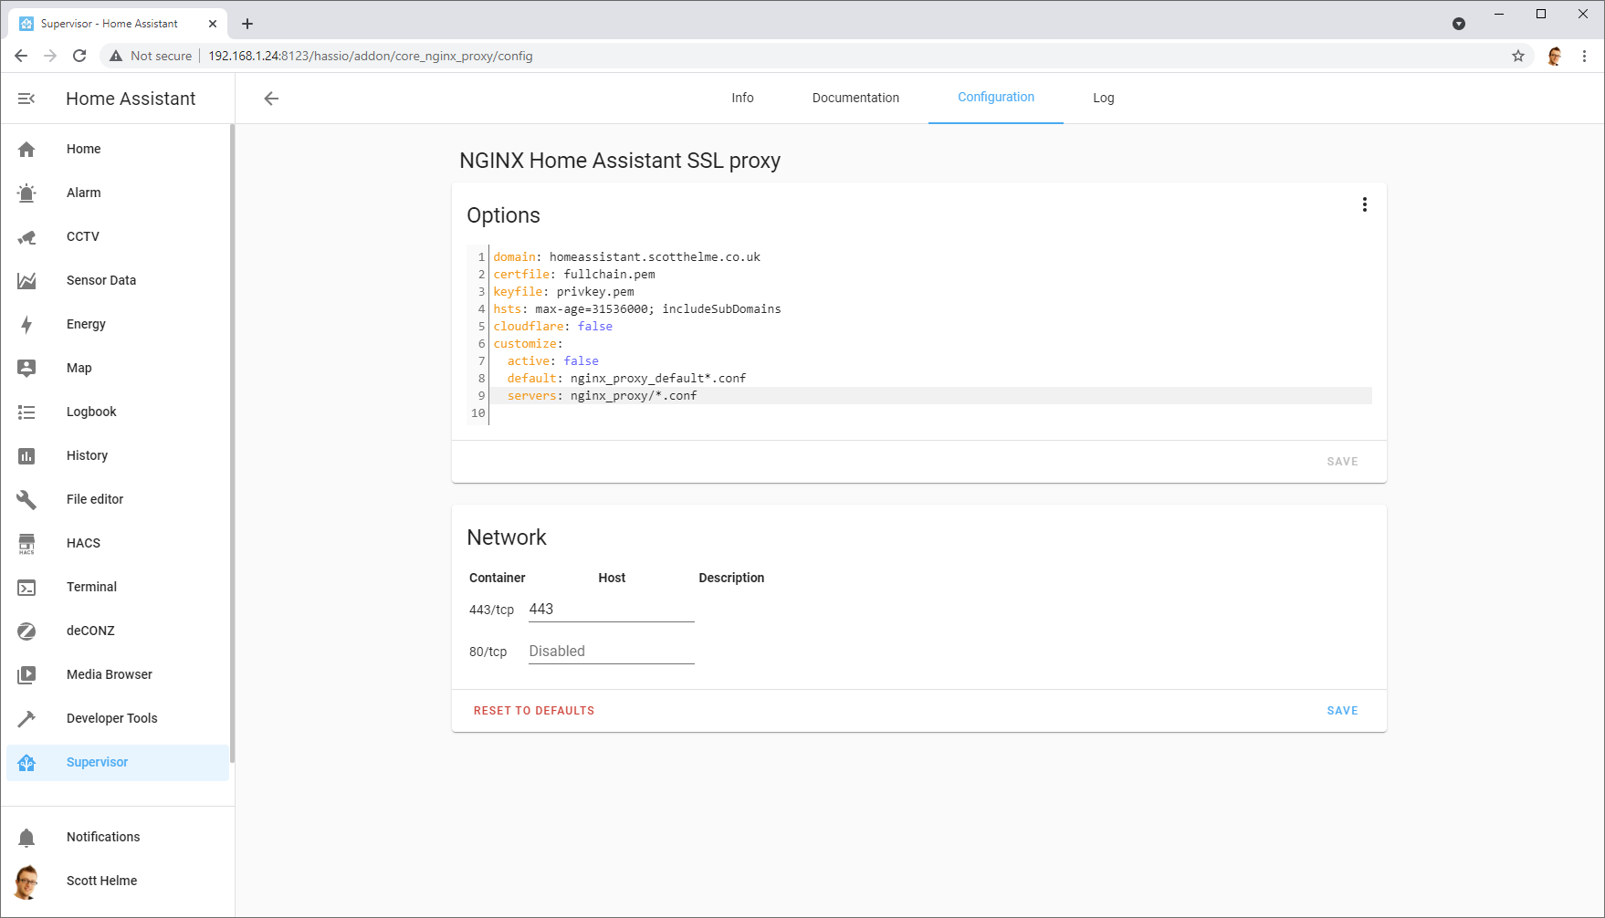Open the Alarm panel icon
This screenshot has width=1605, height=918.
pyautogui.click(x=26, y=193)
